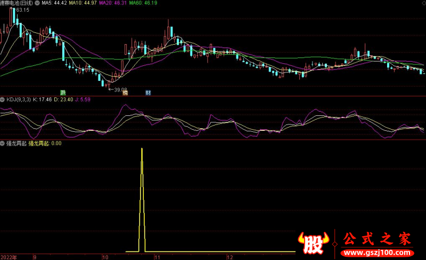This screenshot has height=260, width=426.
Task: Click the yellow signal spike peak
Action: pos(142,149)
